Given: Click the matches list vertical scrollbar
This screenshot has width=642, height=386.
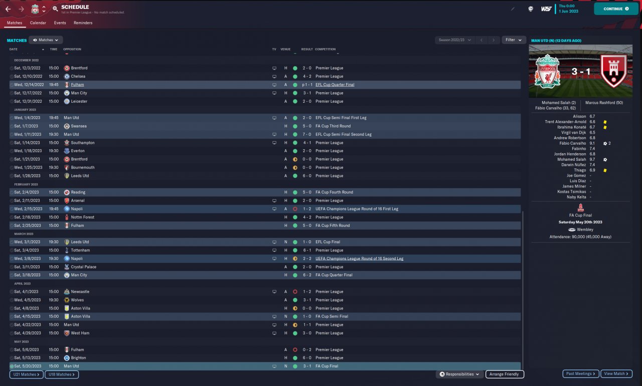Looking at the screenshot, I should tap(523, 290).
